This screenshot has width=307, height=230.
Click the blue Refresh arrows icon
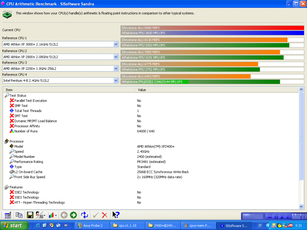pyautogui.click(x=84, y=215)
